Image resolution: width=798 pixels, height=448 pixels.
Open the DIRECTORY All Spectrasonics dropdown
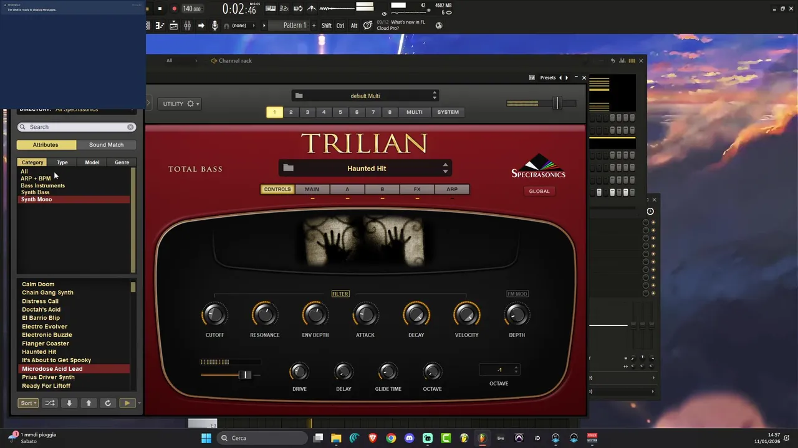[76, 110]
